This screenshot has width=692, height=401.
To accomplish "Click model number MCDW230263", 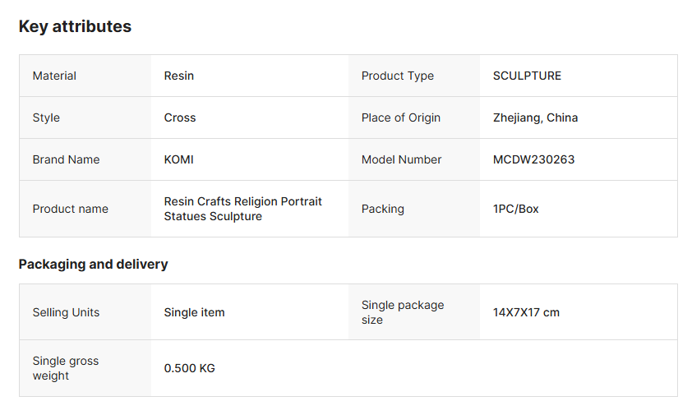I will 533,159.
